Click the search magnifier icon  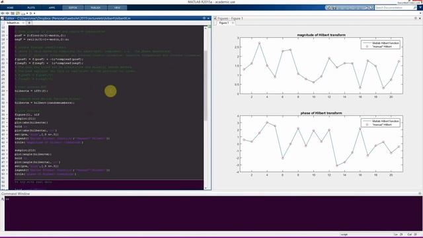(415, 7)
